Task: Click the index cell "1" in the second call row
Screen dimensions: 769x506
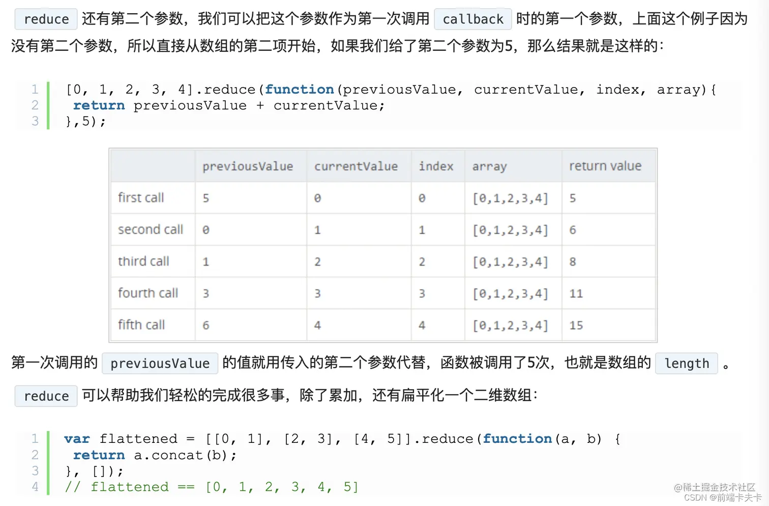Action: click(422, 230)
